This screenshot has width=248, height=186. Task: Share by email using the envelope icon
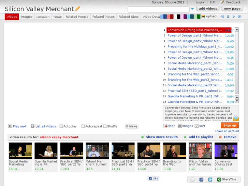(x=192, y=180)
